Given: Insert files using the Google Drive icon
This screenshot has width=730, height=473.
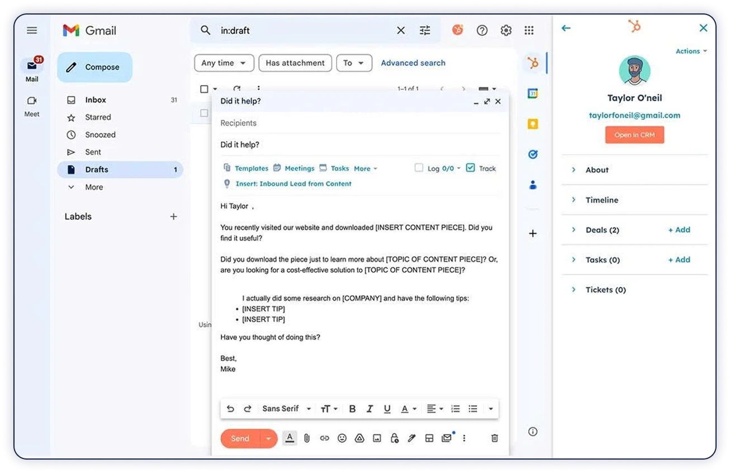Looking at the screenshot, I should (x=359, y=438).
